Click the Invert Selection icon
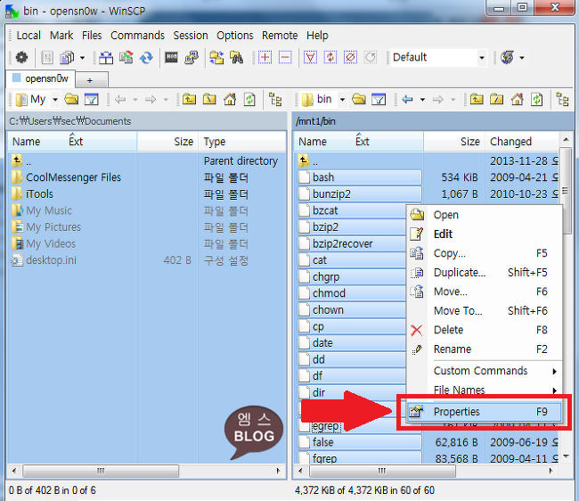 pyautogui.click(x=330, y=58)
